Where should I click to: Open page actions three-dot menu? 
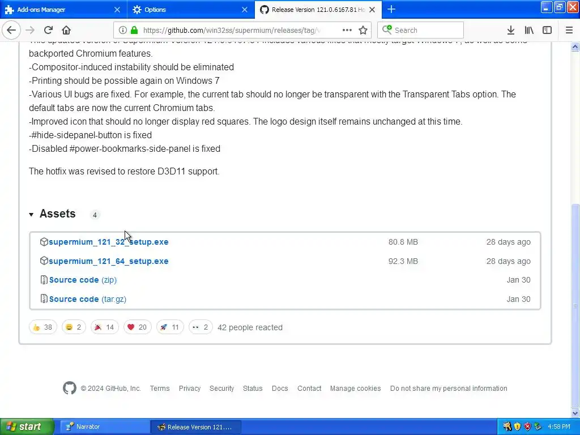347,31
